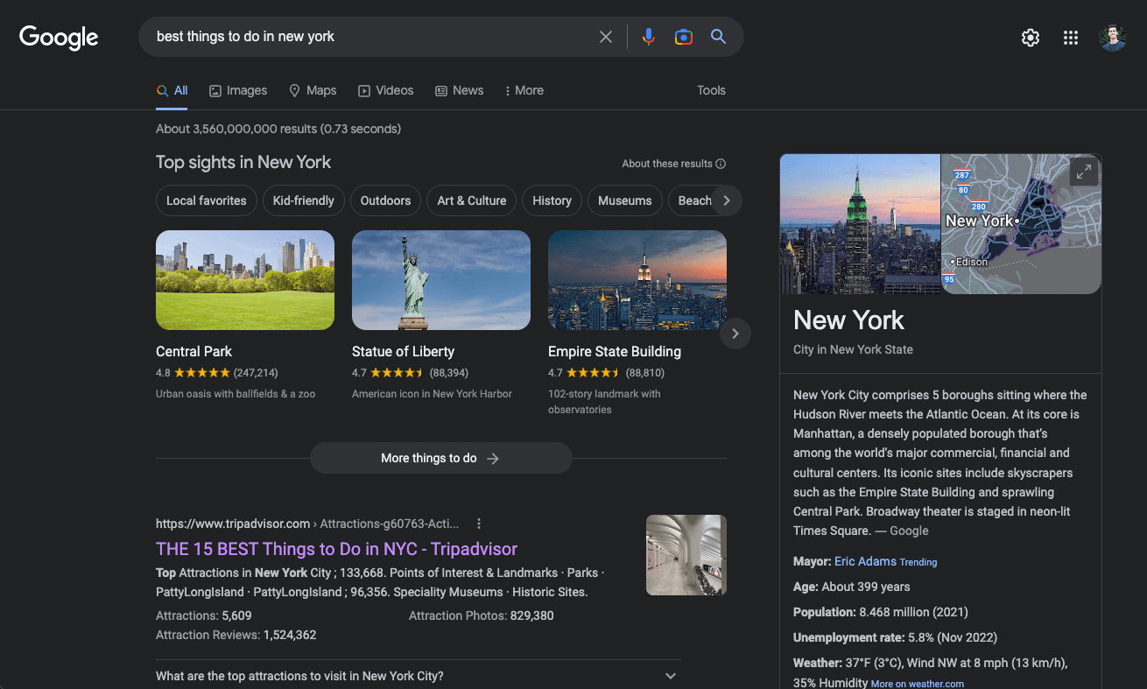This screenshot has width=1147, height=689.
Task: Expand the New York map view
Action: click(x=1084, y=172)
